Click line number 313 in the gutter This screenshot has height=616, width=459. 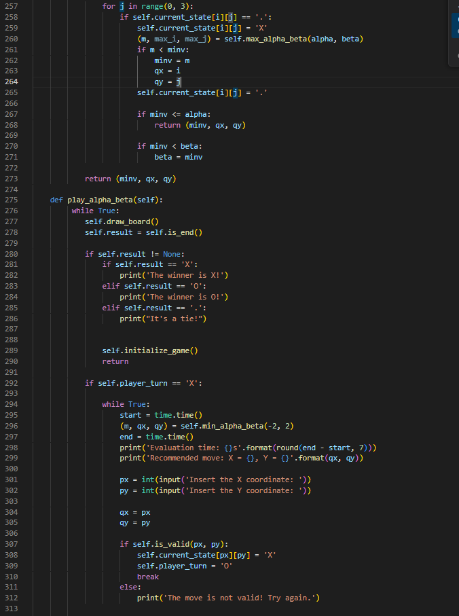(12, 609)
